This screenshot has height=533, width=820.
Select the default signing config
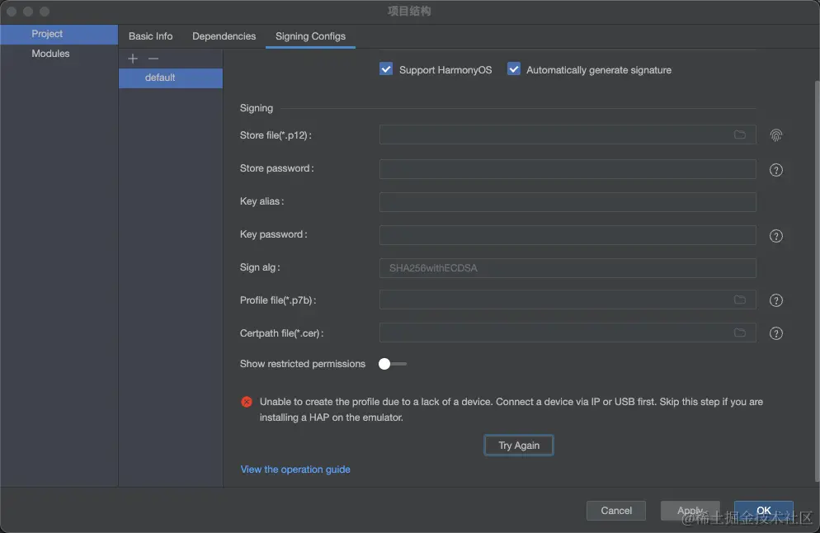[x=171, y=78]
